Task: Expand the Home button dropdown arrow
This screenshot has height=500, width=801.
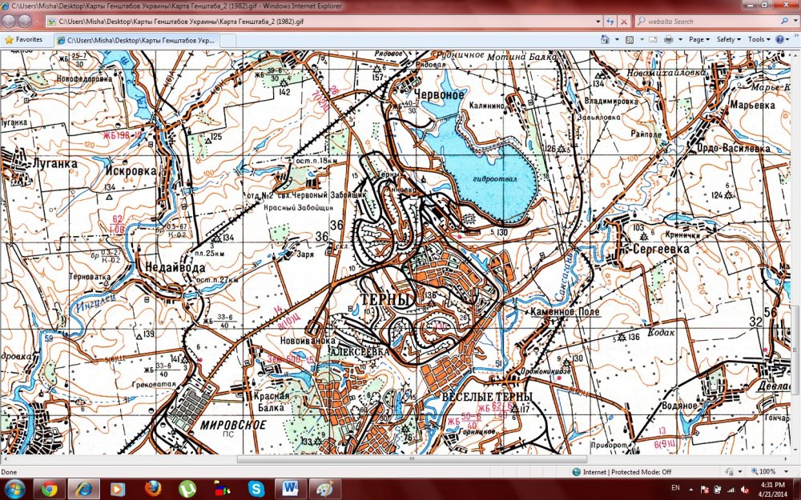Action: [617, 39]
